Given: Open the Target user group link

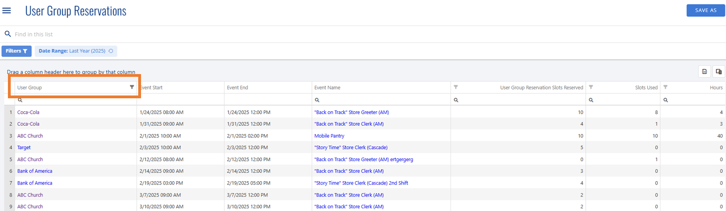Looking at the screenshot, I should (24, 148).
